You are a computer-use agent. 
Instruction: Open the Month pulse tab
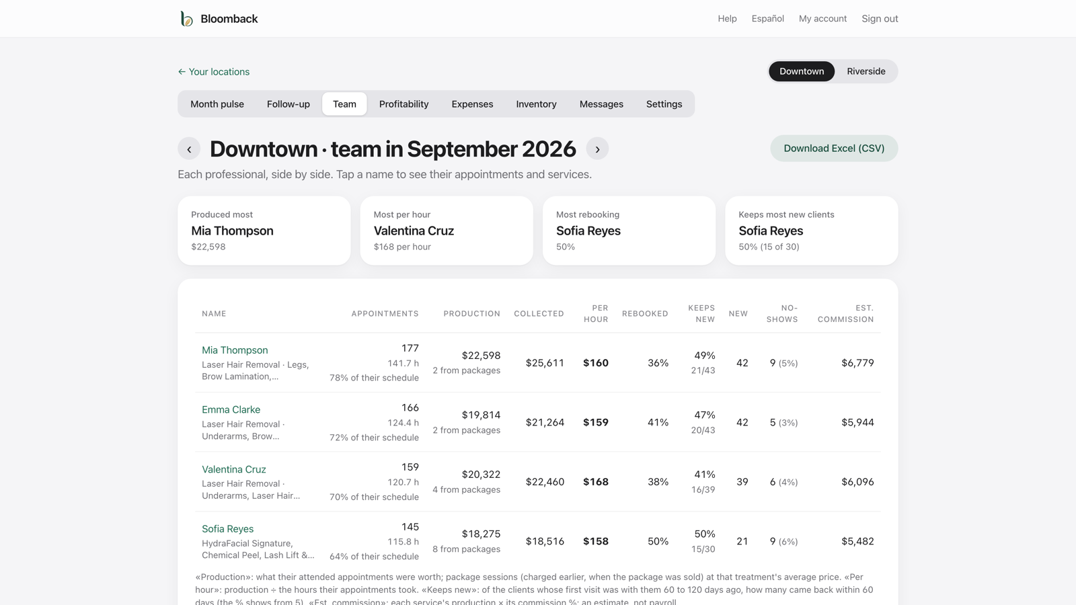[217, 104]
